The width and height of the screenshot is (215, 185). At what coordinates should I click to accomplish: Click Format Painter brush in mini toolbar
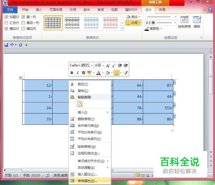126,73
